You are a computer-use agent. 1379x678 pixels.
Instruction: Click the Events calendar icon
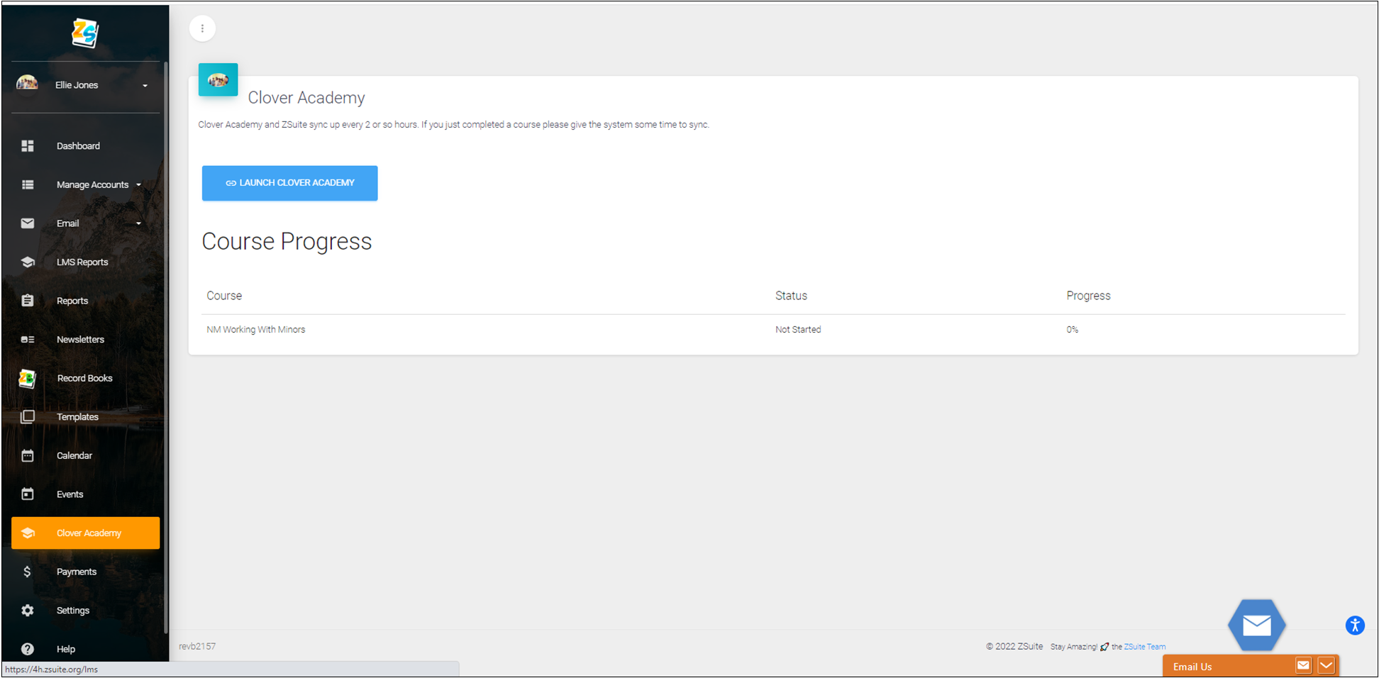[28, 494]
